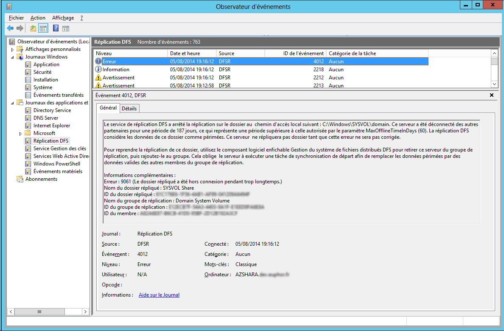The image size is (504, 331).
Task: Click the Abonnements icon in tree
Action: [20, 179]
